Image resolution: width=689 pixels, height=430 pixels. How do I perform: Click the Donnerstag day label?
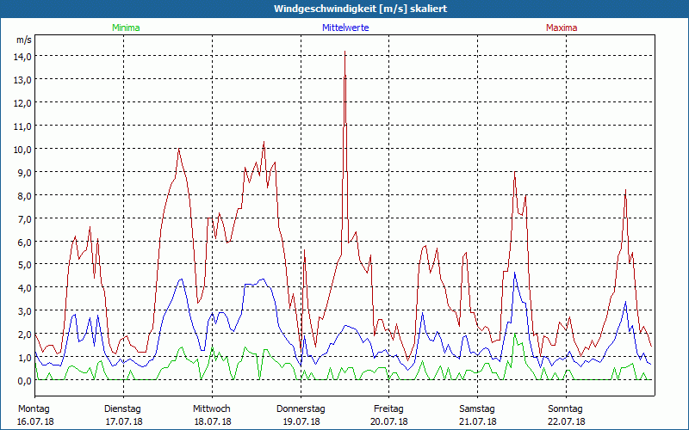pyautogui.click(x=301, y=408)
